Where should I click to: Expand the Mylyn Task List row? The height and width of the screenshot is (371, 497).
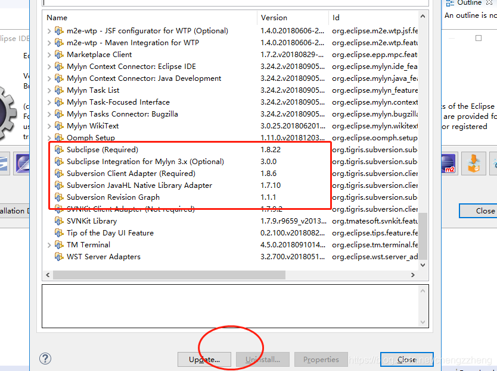coord(49,90)
